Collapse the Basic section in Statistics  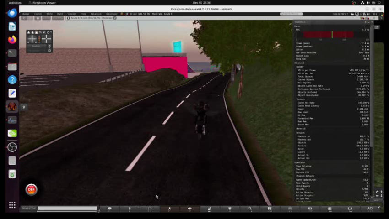(x=297, y=26)
